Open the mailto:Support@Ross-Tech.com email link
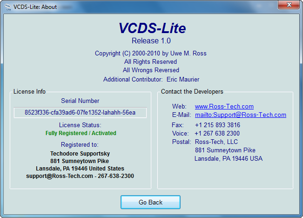The height and width of the screenshot is (218, 303). 241,115
